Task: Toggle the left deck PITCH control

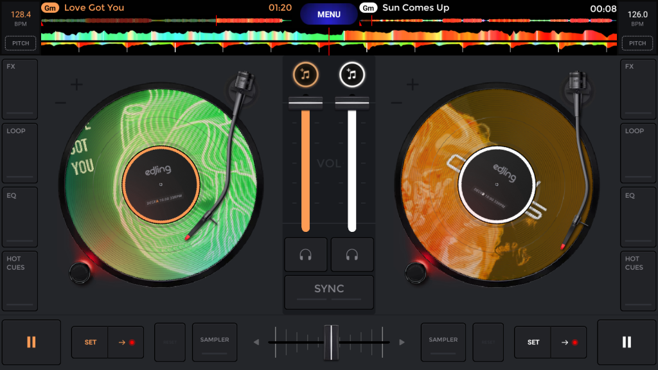Action: coord(20,44)
